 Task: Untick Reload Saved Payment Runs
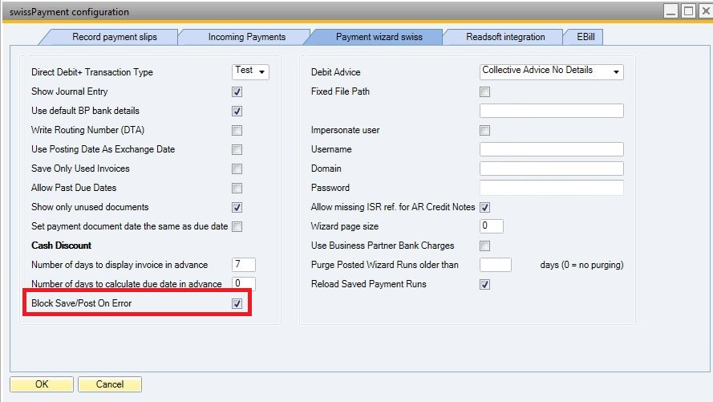tap(484, 284)
